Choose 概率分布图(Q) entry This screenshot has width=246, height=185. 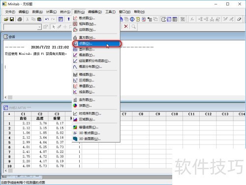pos(96,67)
